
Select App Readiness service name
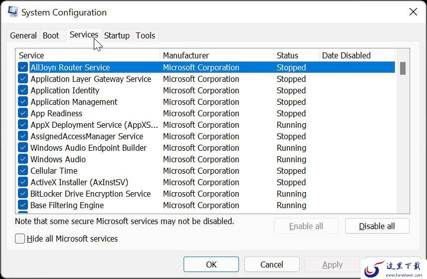click(56, 113)
